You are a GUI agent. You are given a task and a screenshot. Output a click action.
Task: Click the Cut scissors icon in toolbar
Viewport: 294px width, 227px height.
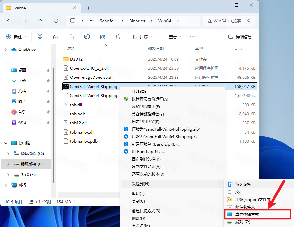40,37
